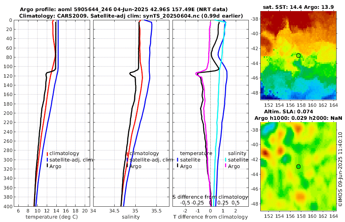The height and width of the screenshot is (222, 345).
Task: Click the blue satellite-adj. clim swatch in temperature legend
Action: click(x=47, y=160)
